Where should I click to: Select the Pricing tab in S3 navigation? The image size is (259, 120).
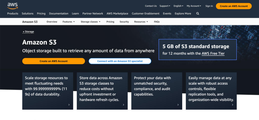110,22
